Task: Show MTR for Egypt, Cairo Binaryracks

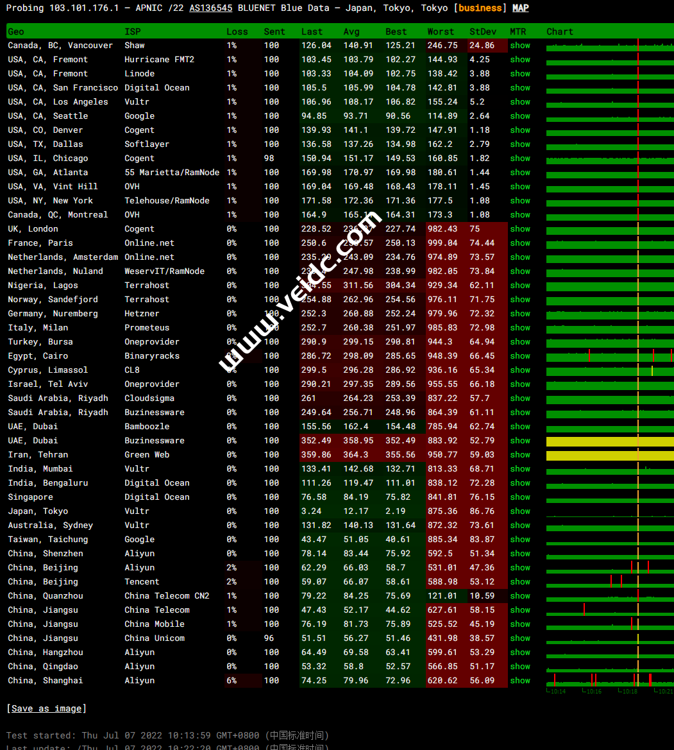Action: click(x=520, y=356)
